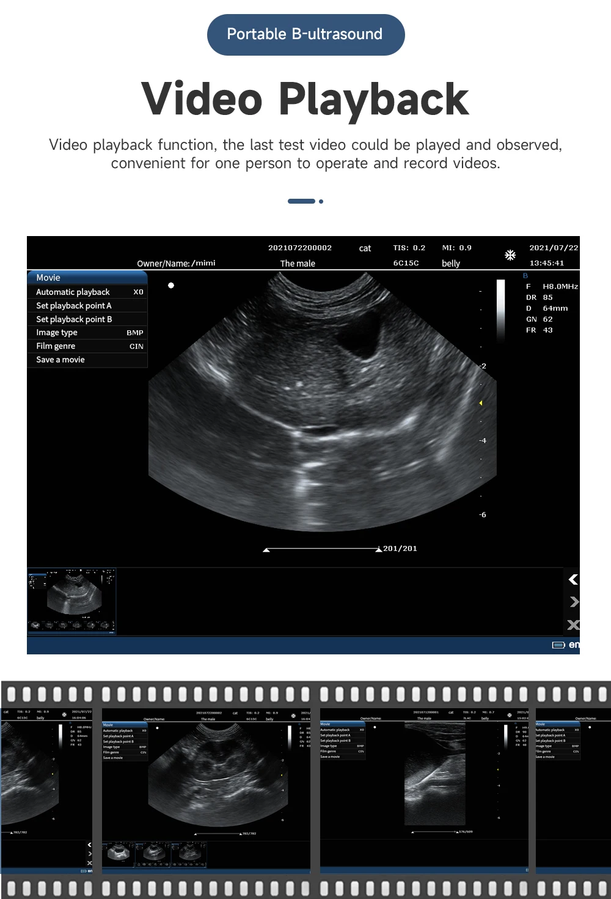Choose Set playback point A
This screenshot has height=899, width=611.
[x=87, y=306]
